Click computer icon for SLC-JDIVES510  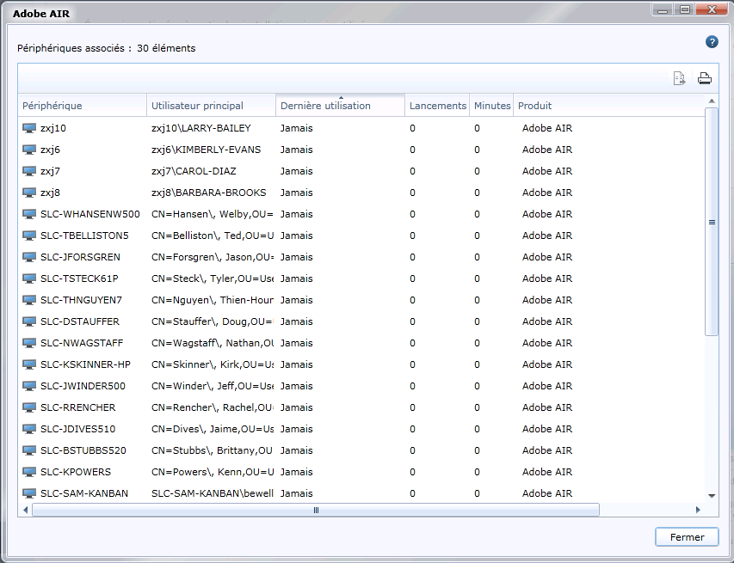29,429
